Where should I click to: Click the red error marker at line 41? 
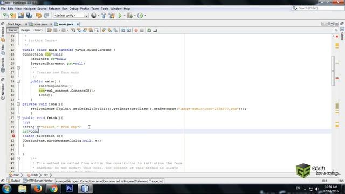click(13, 136)
